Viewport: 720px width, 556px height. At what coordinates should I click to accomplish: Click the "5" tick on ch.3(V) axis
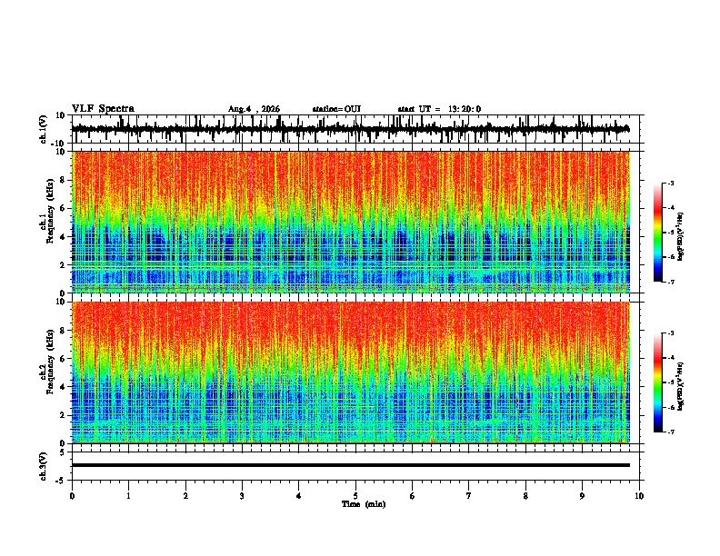64,452
